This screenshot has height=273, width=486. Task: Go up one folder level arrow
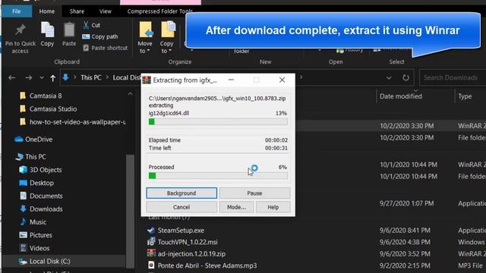(x=52, y=78)
